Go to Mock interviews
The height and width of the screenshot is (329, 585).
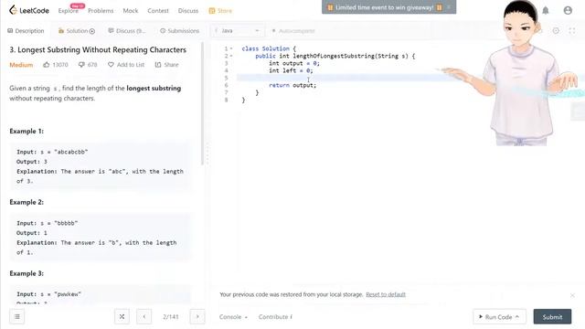point(131,11)
